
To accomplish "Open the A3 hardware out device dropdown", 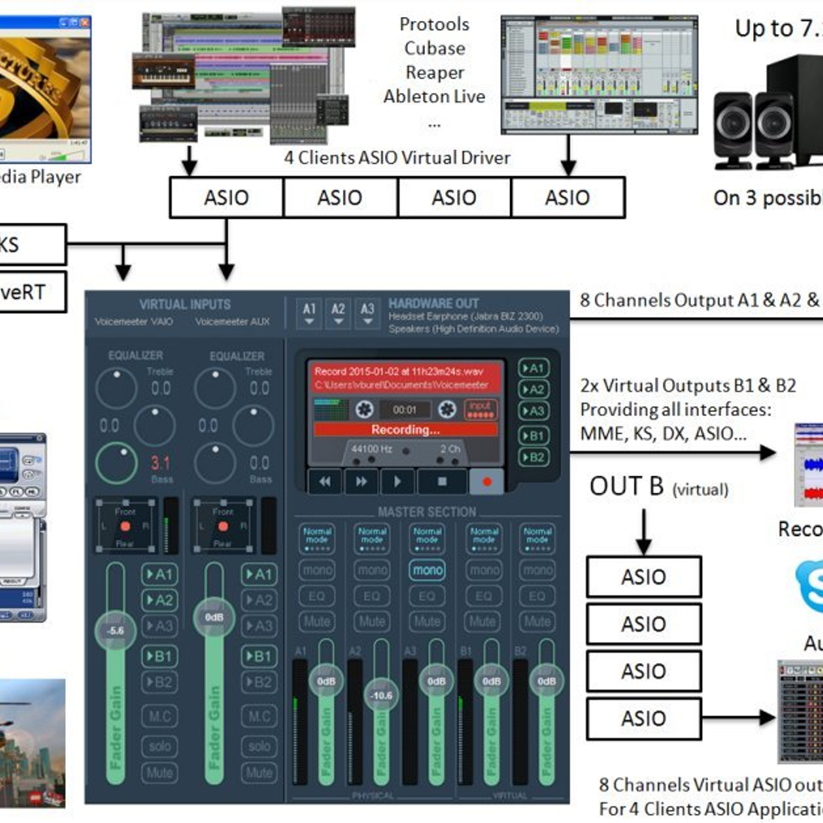I will (367, 313).
